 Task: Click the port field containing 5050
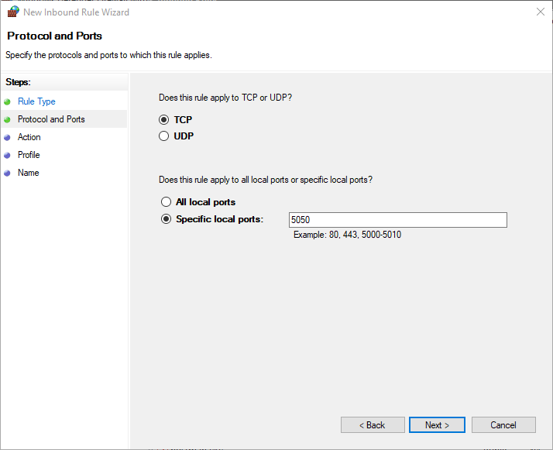(x=397, y=220)
